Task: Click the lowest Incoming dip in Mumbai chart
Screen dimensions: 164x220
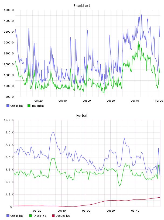Action: point(119,186)
